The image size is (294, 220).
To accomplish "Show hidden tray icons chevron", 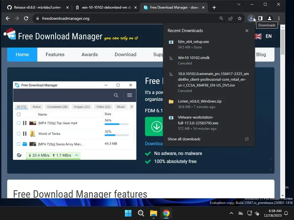I will tap(231, 213).
